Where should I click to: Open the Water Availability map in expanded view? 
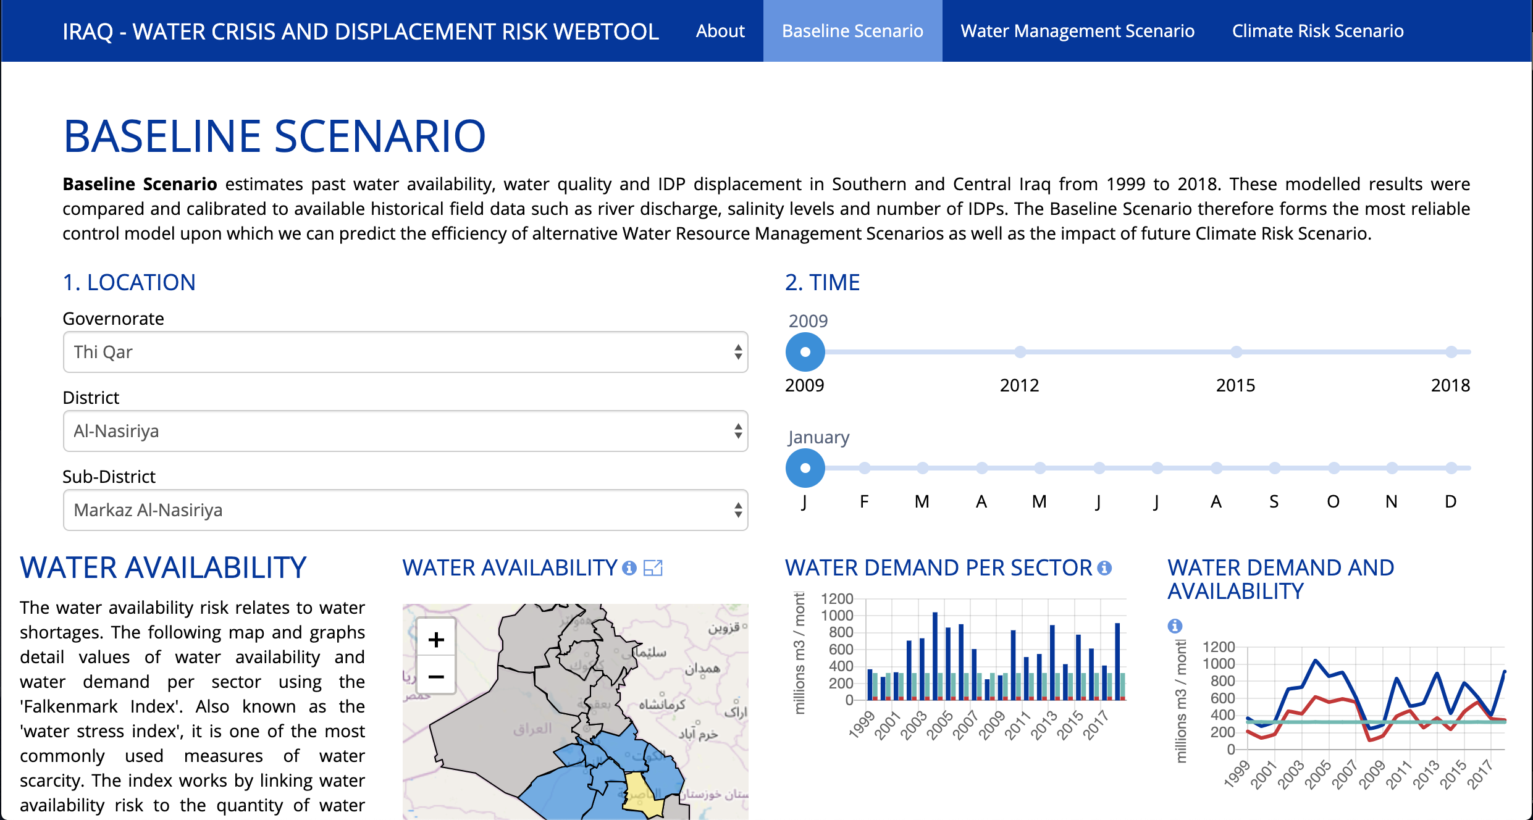[x=653, y=568]
